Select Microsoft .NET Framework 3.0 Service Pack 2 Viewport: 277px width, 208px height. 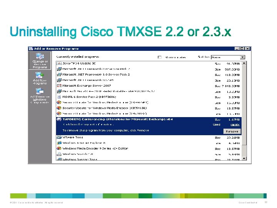[x=149, y=74]
